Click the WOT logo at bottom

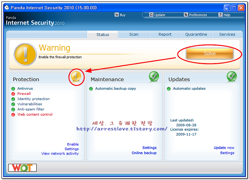coord(22,168)
